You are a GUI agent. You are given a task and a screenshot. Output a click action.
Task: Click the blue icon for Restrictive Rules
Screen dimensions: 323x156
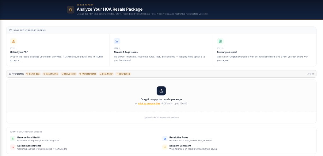point(165,139)
